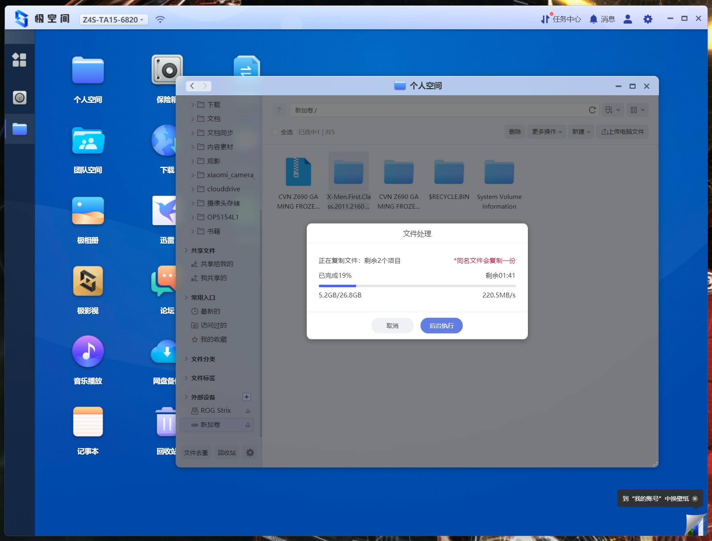Viewport: 712px width, 541px height.
Task: Dismiss the wallpaper tip tooltip
Action: pos(695,498)
